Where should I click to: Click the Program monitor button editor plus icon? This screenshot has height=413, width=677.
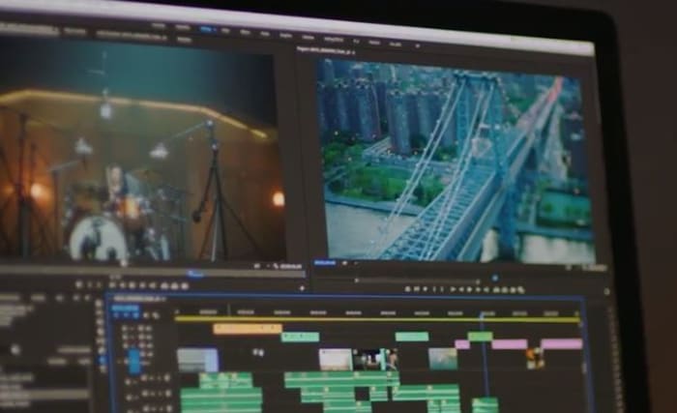point(606,292)
